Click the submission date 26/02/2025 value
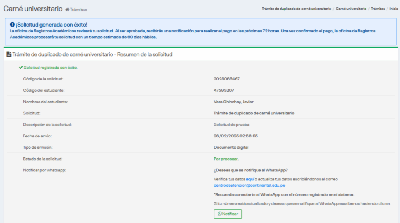 (x=236, y=136)
